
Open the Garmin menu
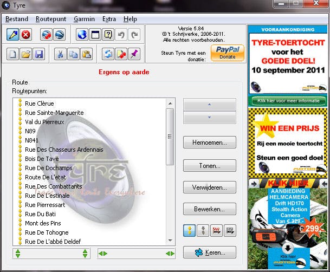coord(84,19)
